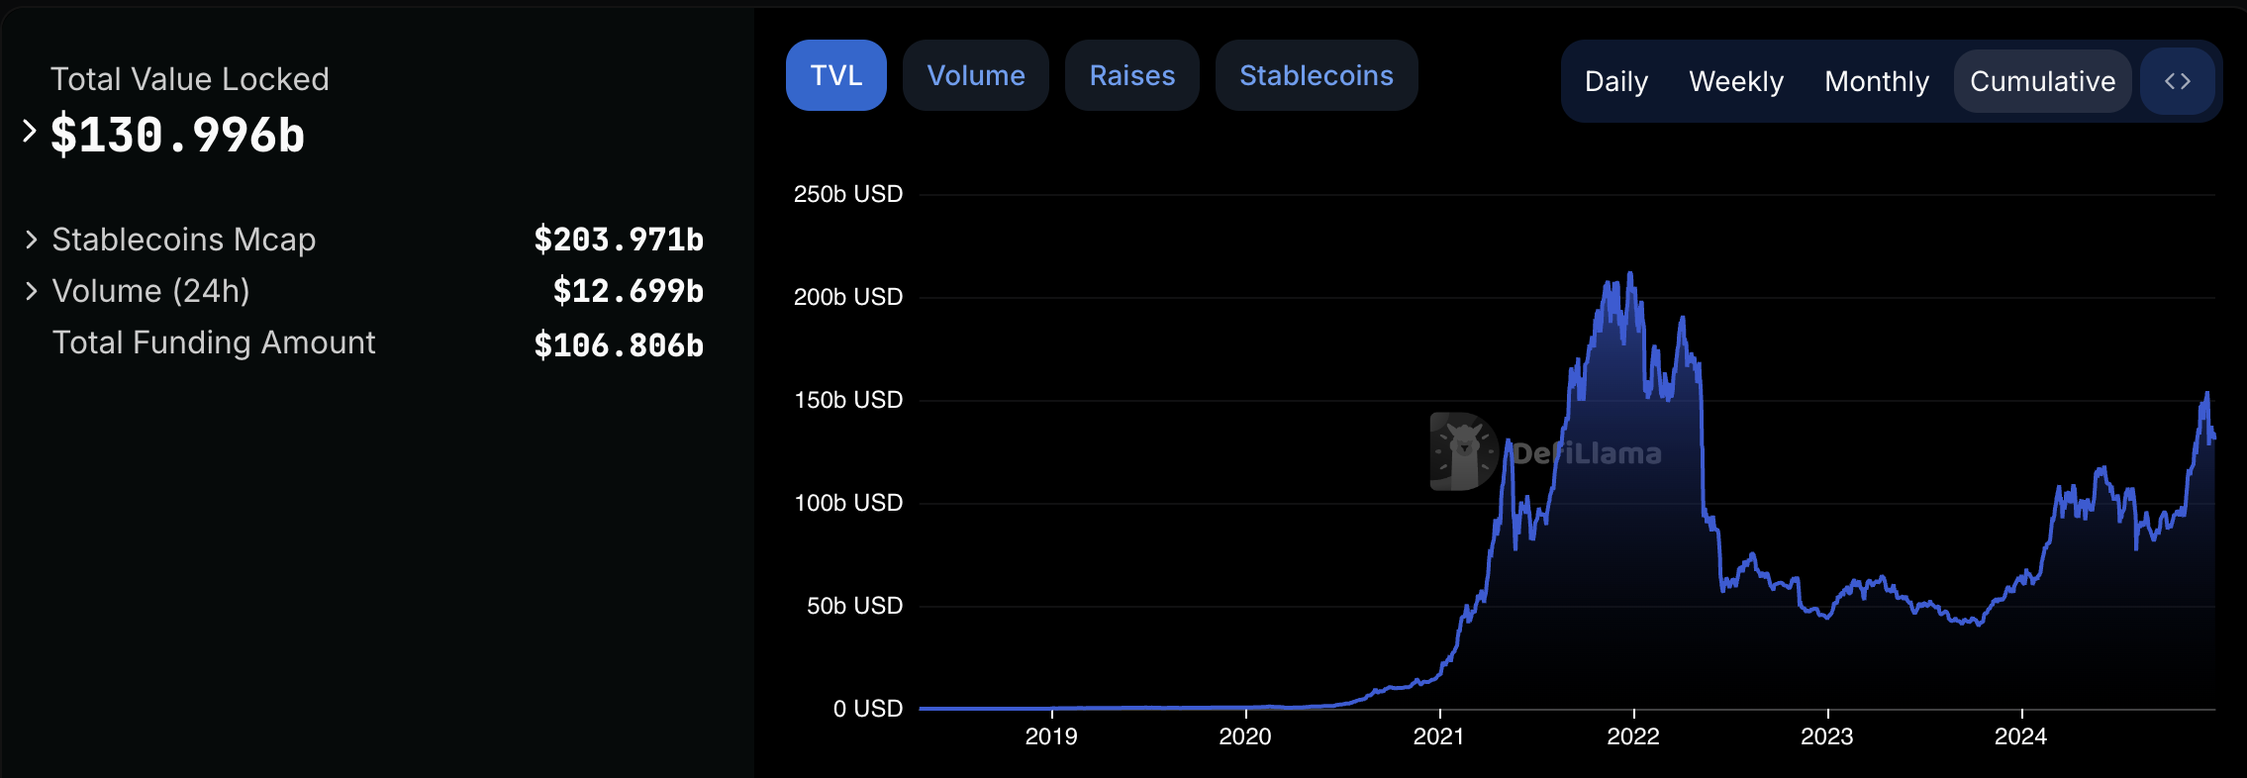Screen dimensions: 2247x778
Task: Click the $130.996b TVL value
Action: 178,136
